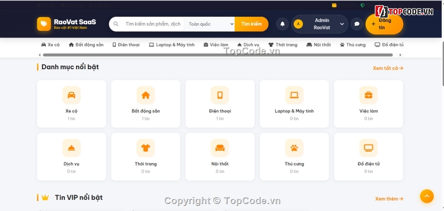Click the right arrow of category scrollbar
The width and height of the screenshot is (444, 211).
[401, 55]
